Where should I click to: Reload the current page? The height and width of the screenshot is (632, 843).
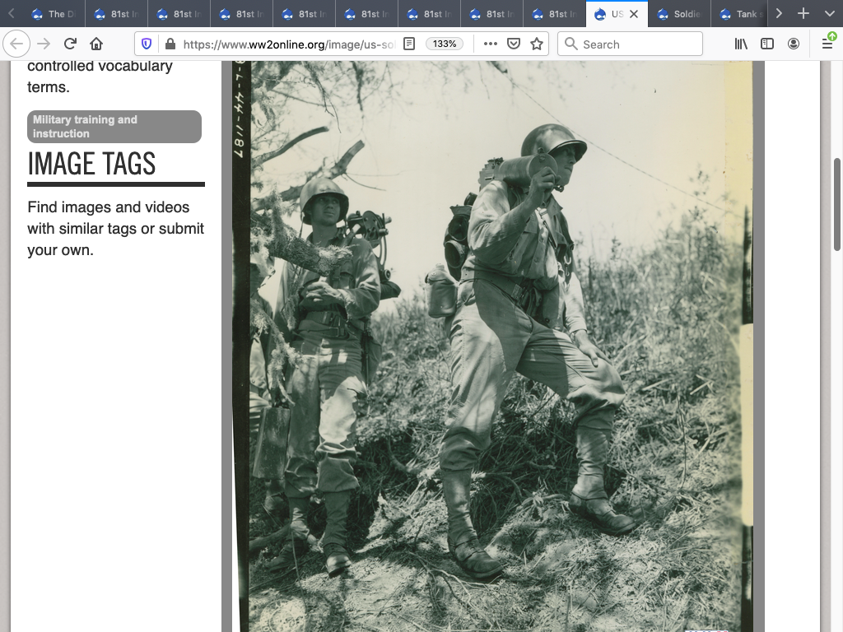click(70, 44)
